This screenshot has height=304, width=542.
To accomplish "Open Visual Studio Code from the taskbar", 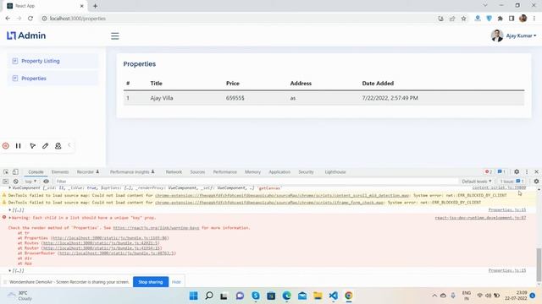I will (x=333, y=296).
